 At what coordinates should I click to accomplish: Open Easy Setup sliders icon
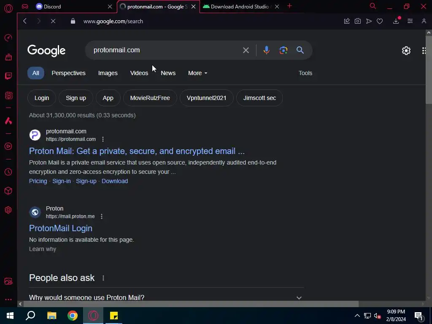(x=410, y=21)
